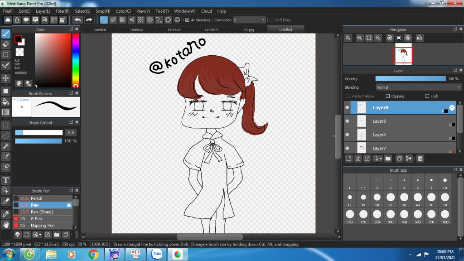Click the Navigator canvas thumbnail
This screenshot has height=261, width=464.
[403, 54]
